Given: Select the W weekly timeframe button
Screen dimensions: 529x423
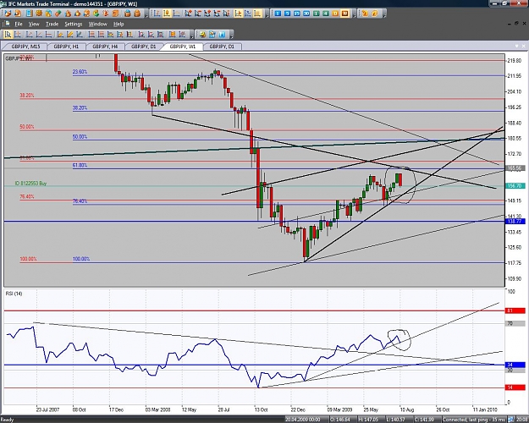Looking at the screenshot, I should [344, 14].
